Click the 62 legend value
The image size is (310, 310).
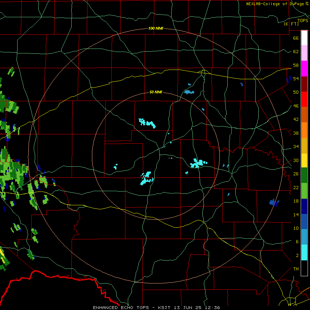pyautogui.click(x=296, y=51)
